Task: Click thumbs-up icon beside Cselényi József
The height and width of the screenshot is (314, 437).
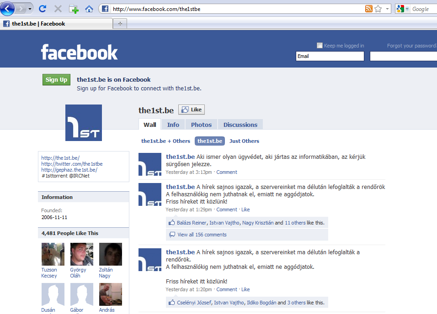Action: click(x=172, y=302)
